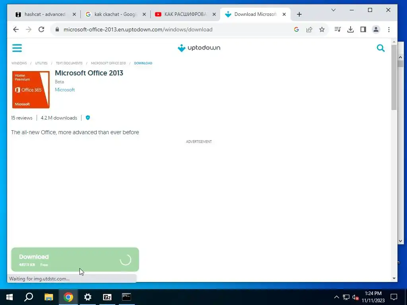This screenshot has width=407, height=305.
Task: Click the DOWNLOAD breadcrumb
Action: coord(143,63)
